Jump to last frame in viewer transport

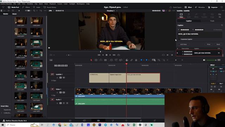[114, 55]
